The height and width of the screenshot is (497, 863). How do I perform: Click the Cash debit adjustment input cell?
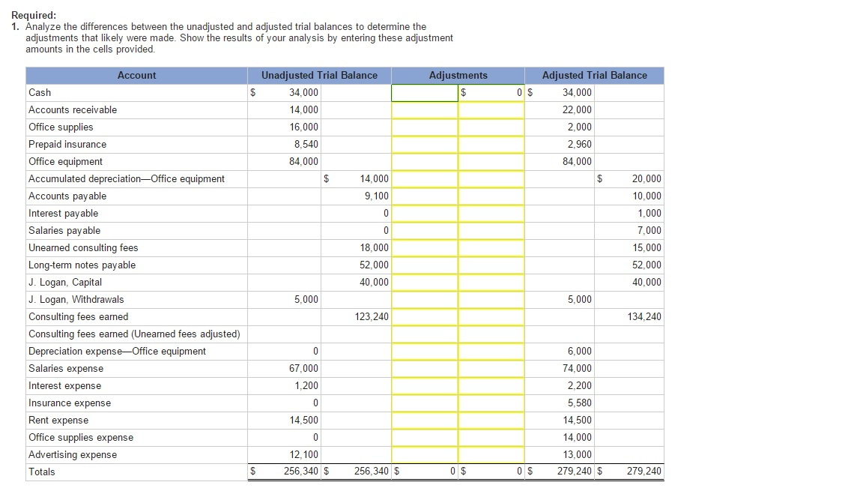(x=423, y=92)
